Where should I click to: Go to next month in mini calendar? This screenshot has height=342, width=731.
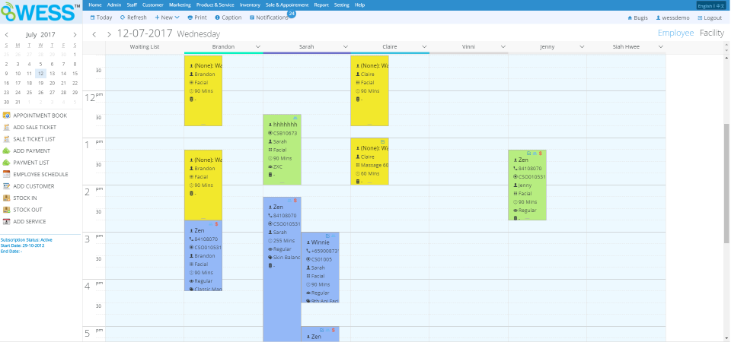tap(75, 35)
